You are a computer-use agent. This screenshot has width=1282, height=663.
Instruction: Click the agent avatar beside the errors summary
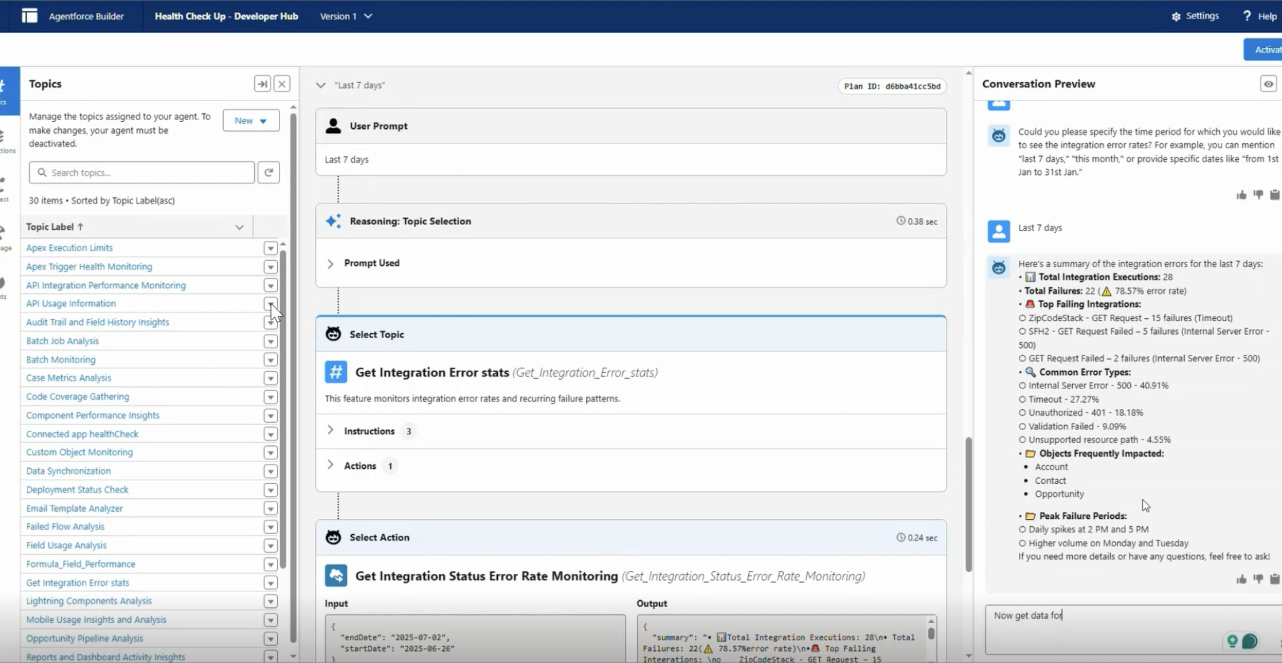click(x=999, y=268)
